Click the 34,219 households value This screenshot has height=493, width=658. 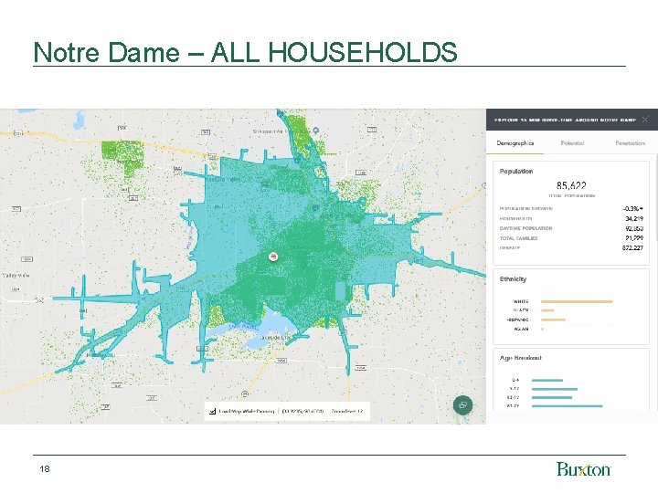point(634,218)
